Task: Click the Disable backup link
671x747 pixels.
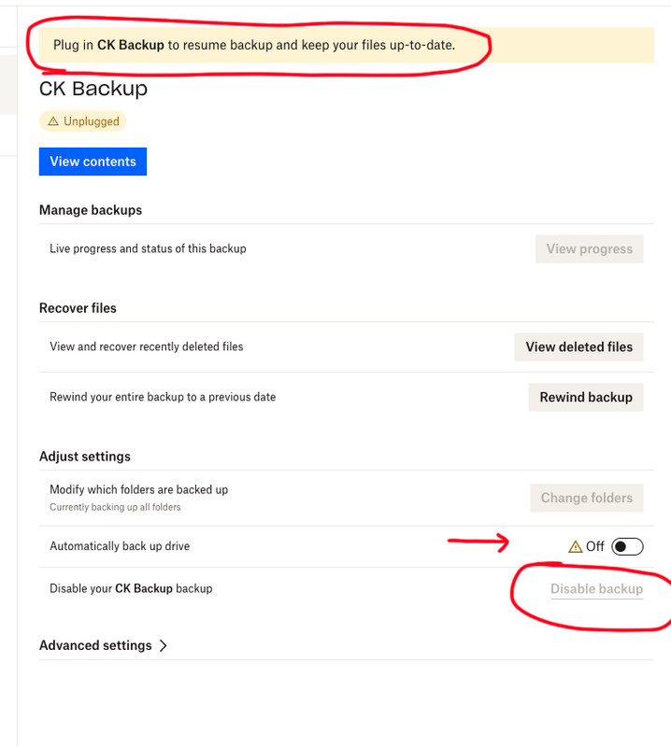Action: click(596, 589)
